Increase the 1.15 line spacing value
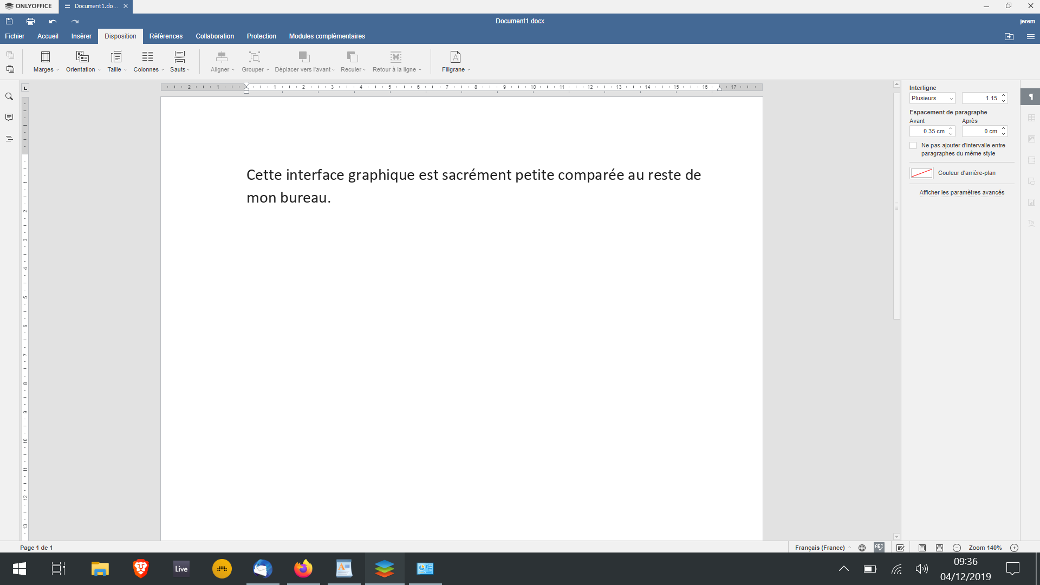This screenshot has height=585, width=1040. 1004,96
